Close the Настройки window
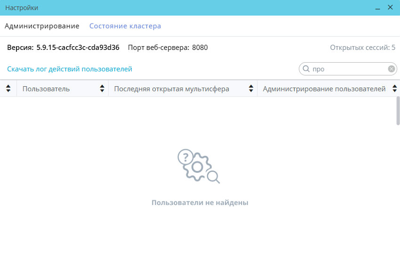The width and height of the screenshot is (400, 275). pos(390,8)
